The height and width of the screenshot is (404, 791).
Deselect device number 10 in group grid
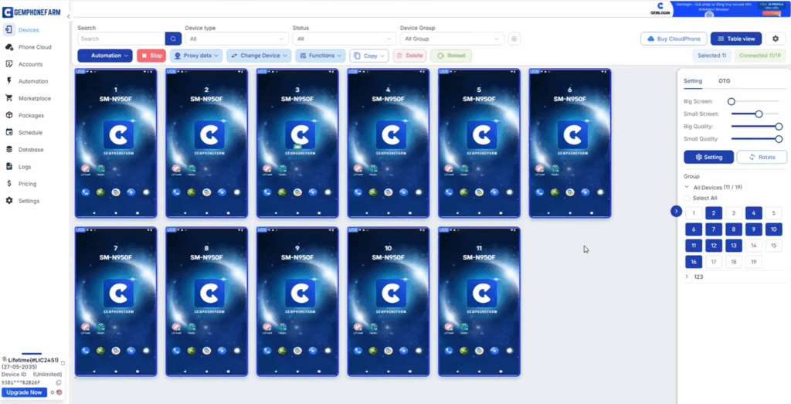point(774,229)
